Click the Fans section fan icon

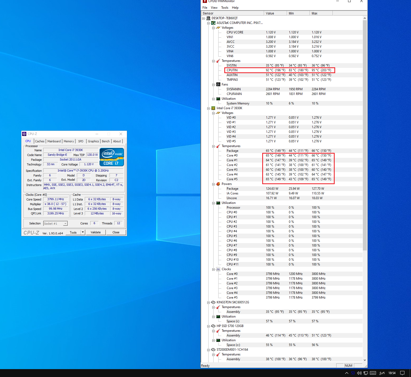[218, 84]
